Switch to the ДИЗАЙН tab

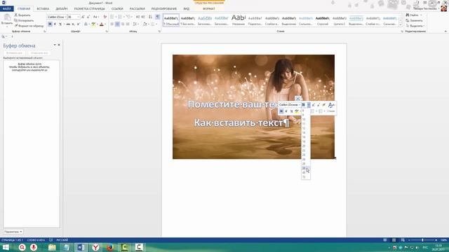[x=61, y=9]
